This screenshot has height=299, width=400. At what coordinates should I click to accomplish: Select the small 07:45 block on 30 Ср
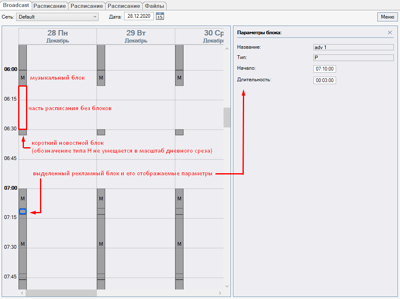(179, 277)
